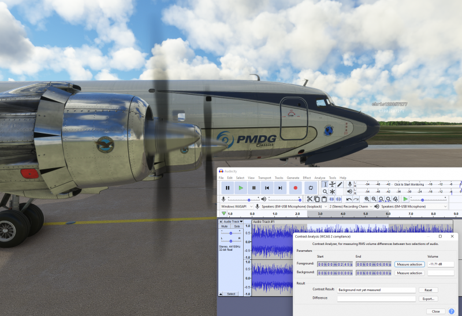
Task: Adjust the track pan L/R slider
Action: click(x=230, y=241)
